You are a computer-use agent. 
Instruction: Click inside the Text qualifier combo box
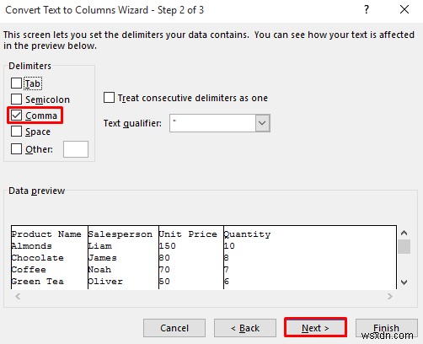tap(212, 123)
